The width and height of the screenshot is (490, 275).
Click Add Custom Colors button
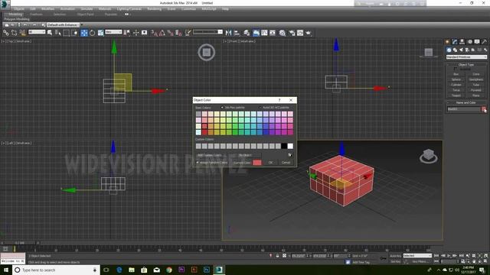209,155
